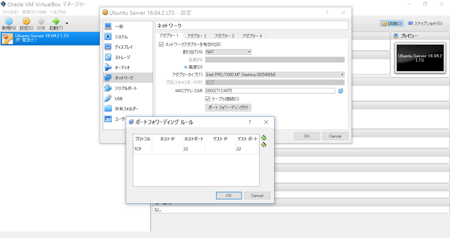The width and height of the screenshot is (450, 238).
Task: Click the Protocol (プロトコル) column header
Action: pos(142,139)
